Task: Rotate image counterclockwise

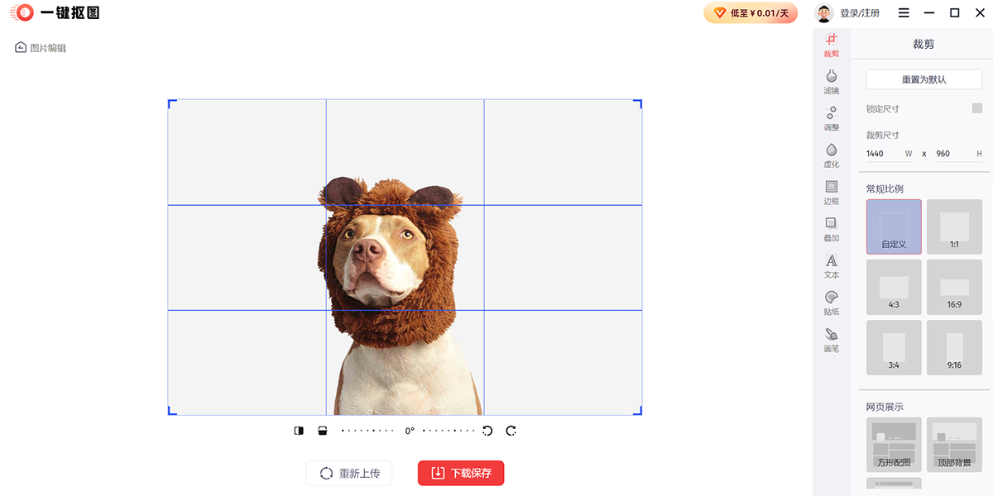Action: tap(487, 431)
